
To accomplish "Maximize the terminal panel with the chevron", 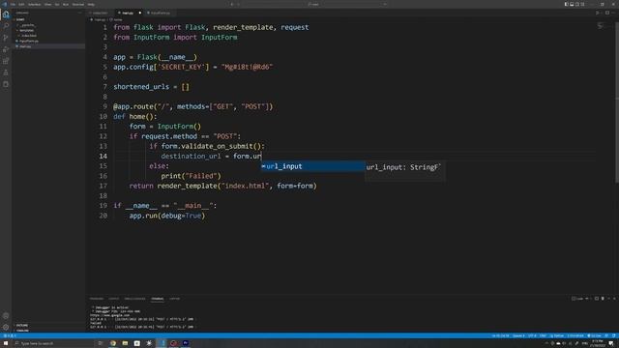I will coord(608,299).
